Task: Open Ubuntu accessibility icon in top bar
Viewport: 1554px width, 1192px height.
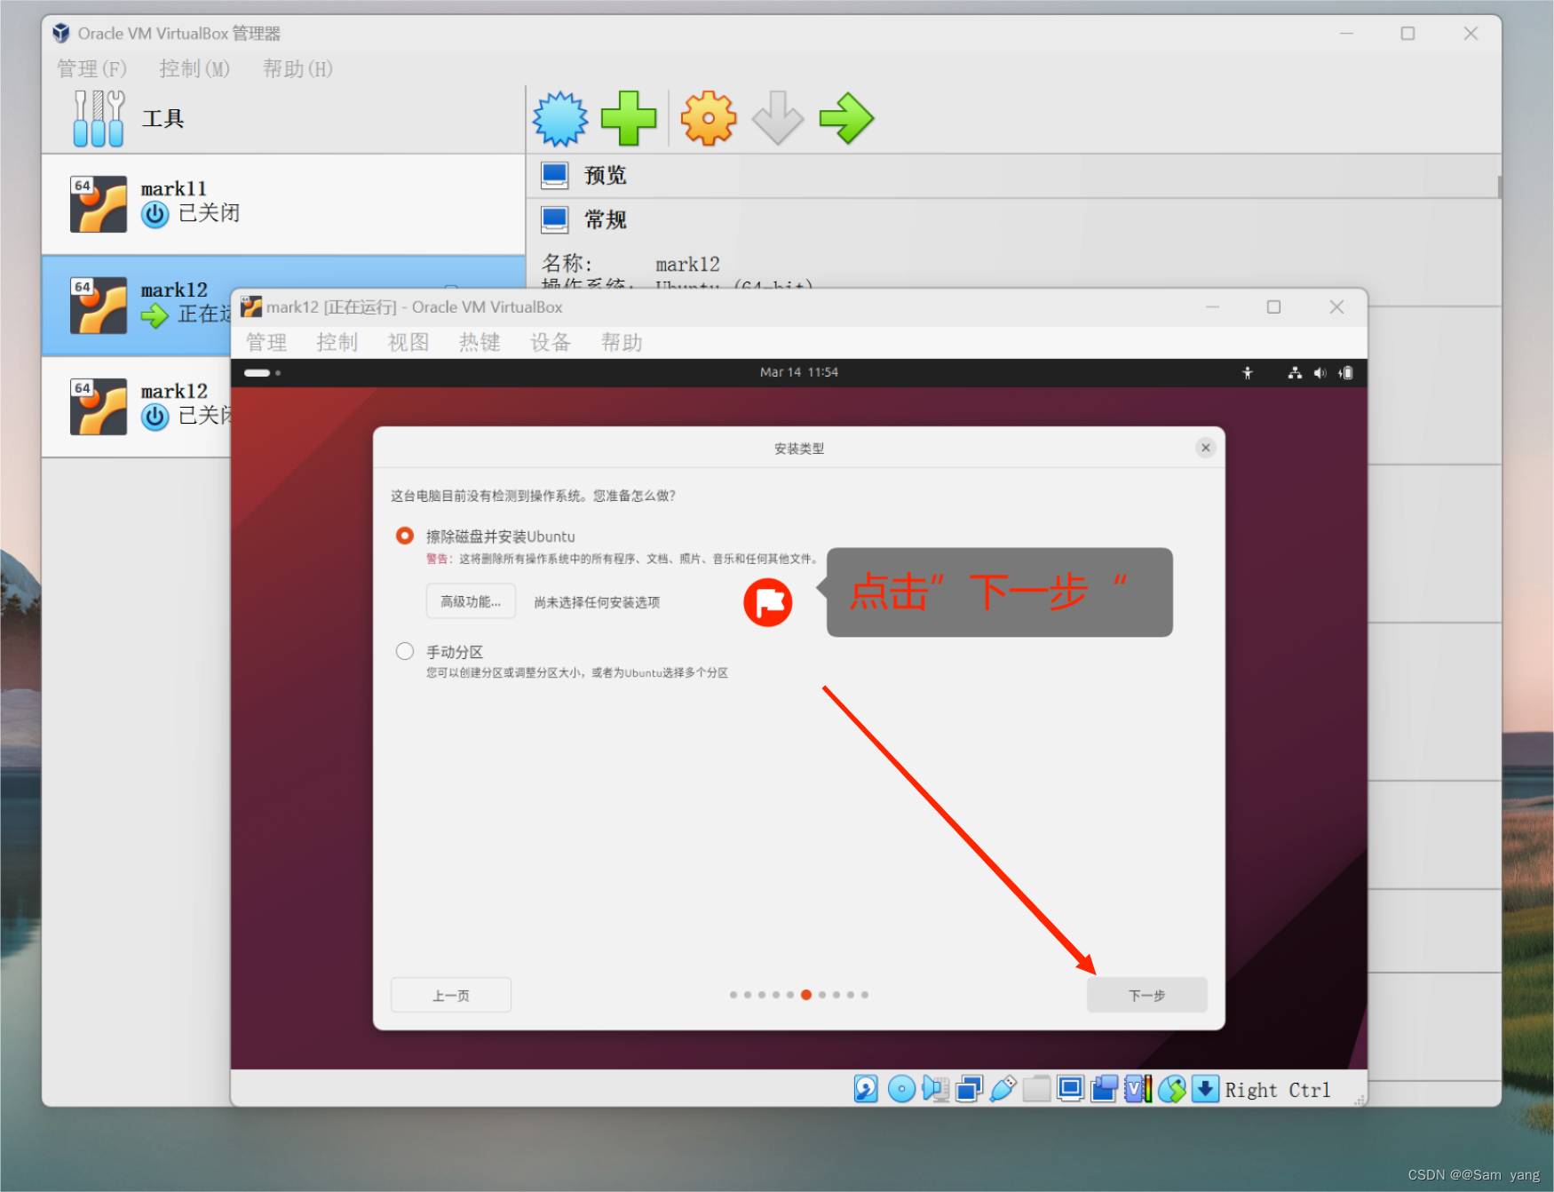Action: (1248, 373)
